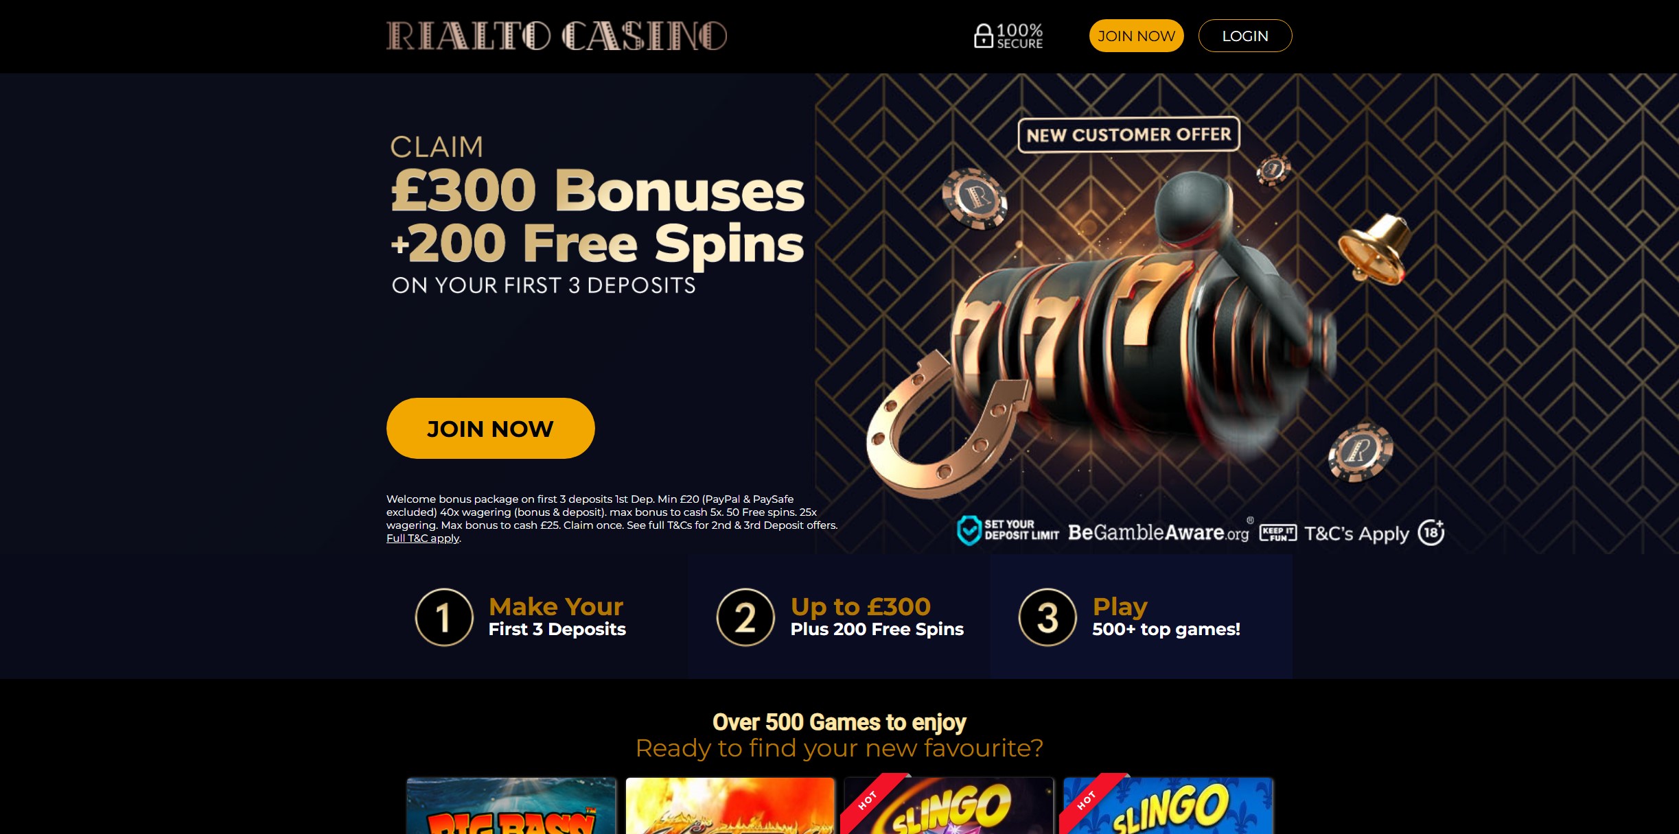The width and height of the screenshot is (1679, 834).
Task: Open the fiery second game thumbnail
Action: tap(730, 806)
